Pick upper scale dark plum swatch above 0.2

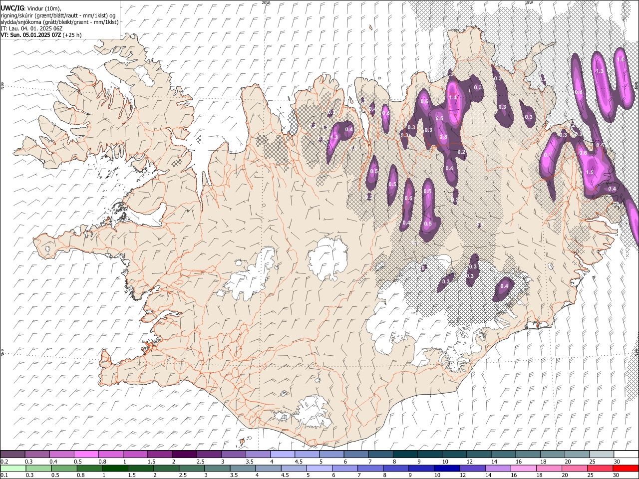pos(12,454)
